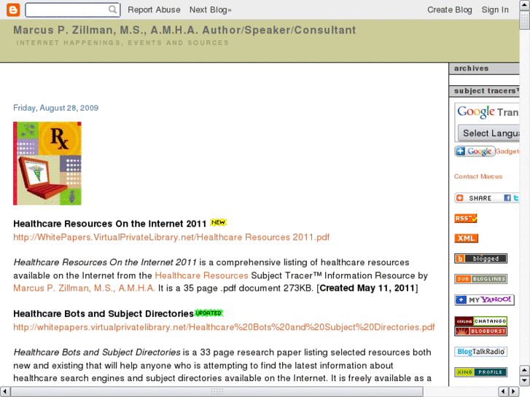This screenshot has height=397, width=530.
Task: Share via the Twitter icon
Action: (516, 198)
